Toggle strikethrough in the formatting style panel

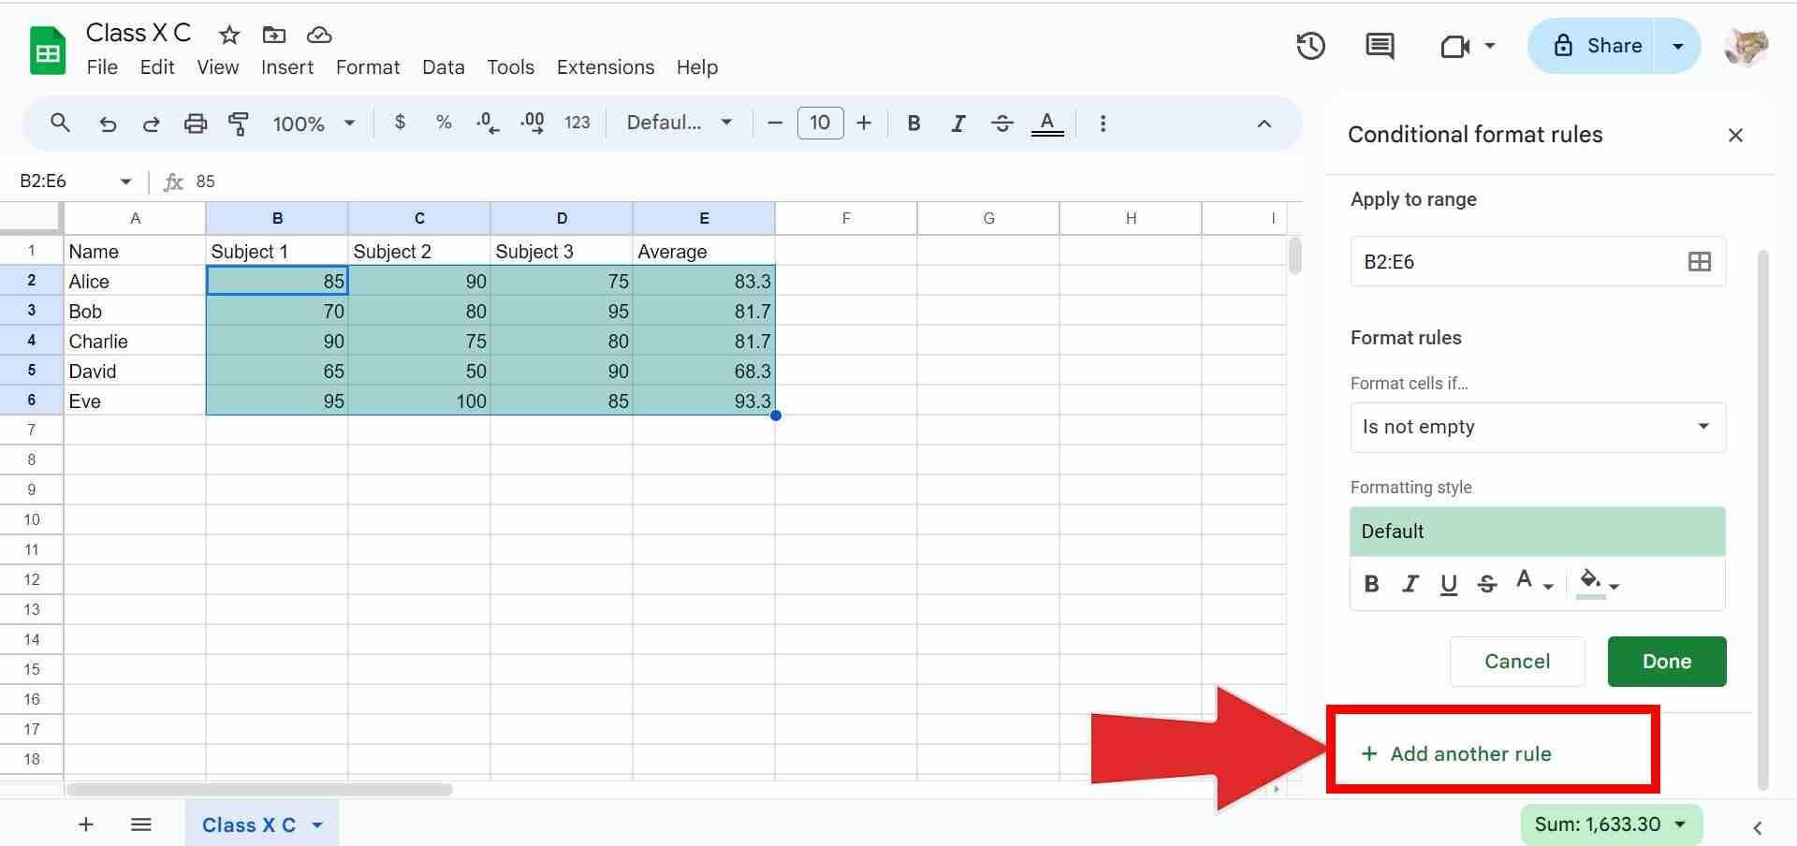pyautogui.click(x=1487, y=583)
